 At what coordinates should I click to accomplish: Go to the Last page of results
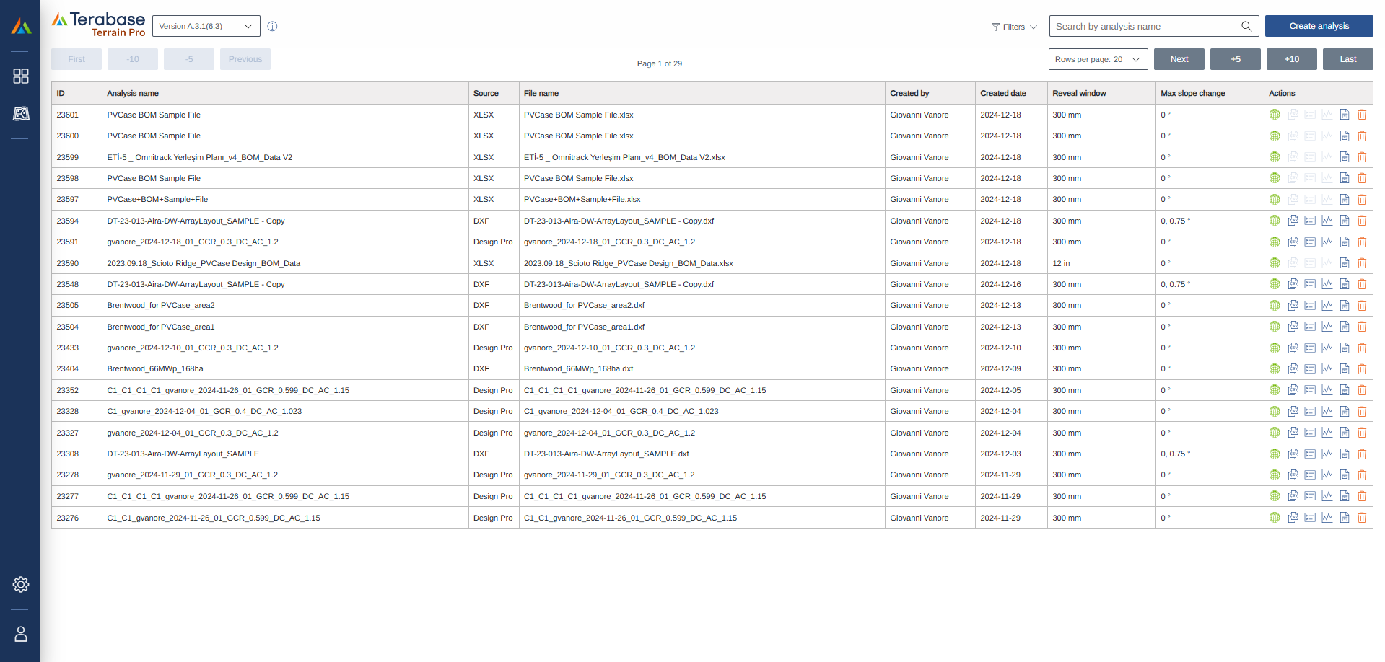pyautogui.click(x=1347, y=59)
